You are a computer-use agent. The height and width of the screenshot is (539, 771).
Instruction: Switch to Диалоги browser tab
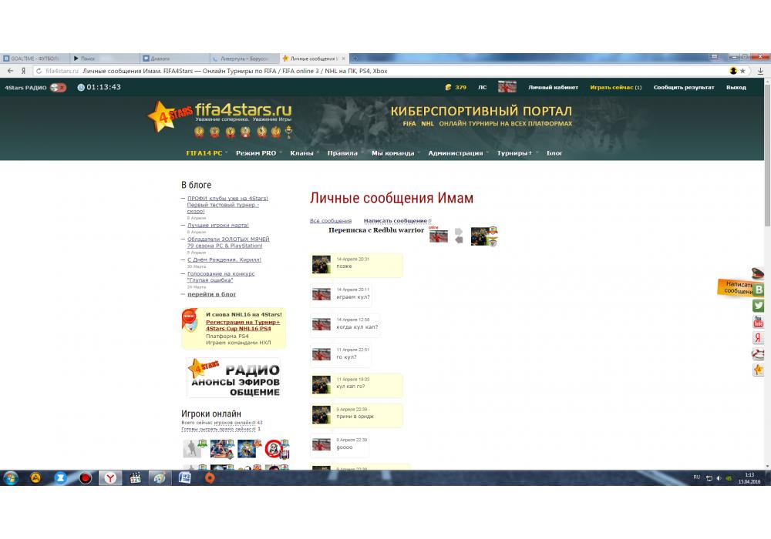pyautogui.click(x=174, y=59)
